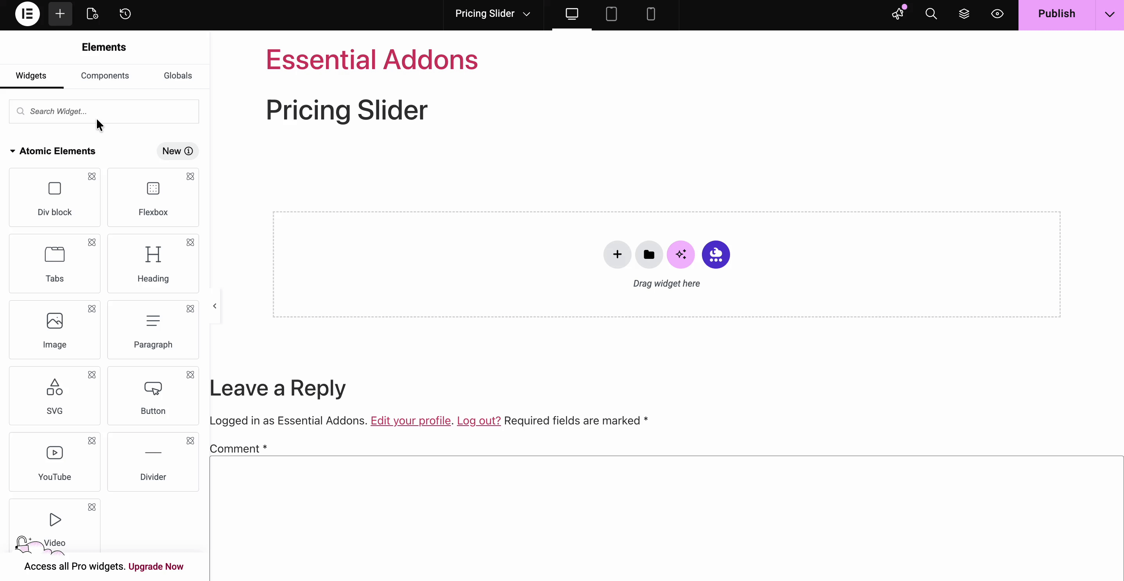
Task: Switch to tablet preview mode
Action: pyautogui.click(x=611, y=14)
